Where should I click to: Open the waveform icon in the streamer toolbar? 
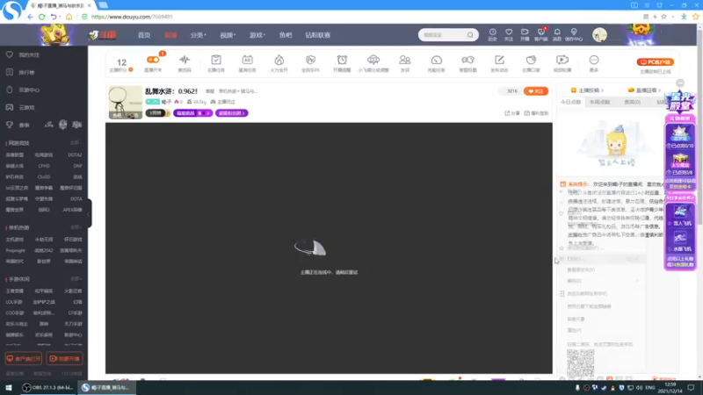pos(185,60)
